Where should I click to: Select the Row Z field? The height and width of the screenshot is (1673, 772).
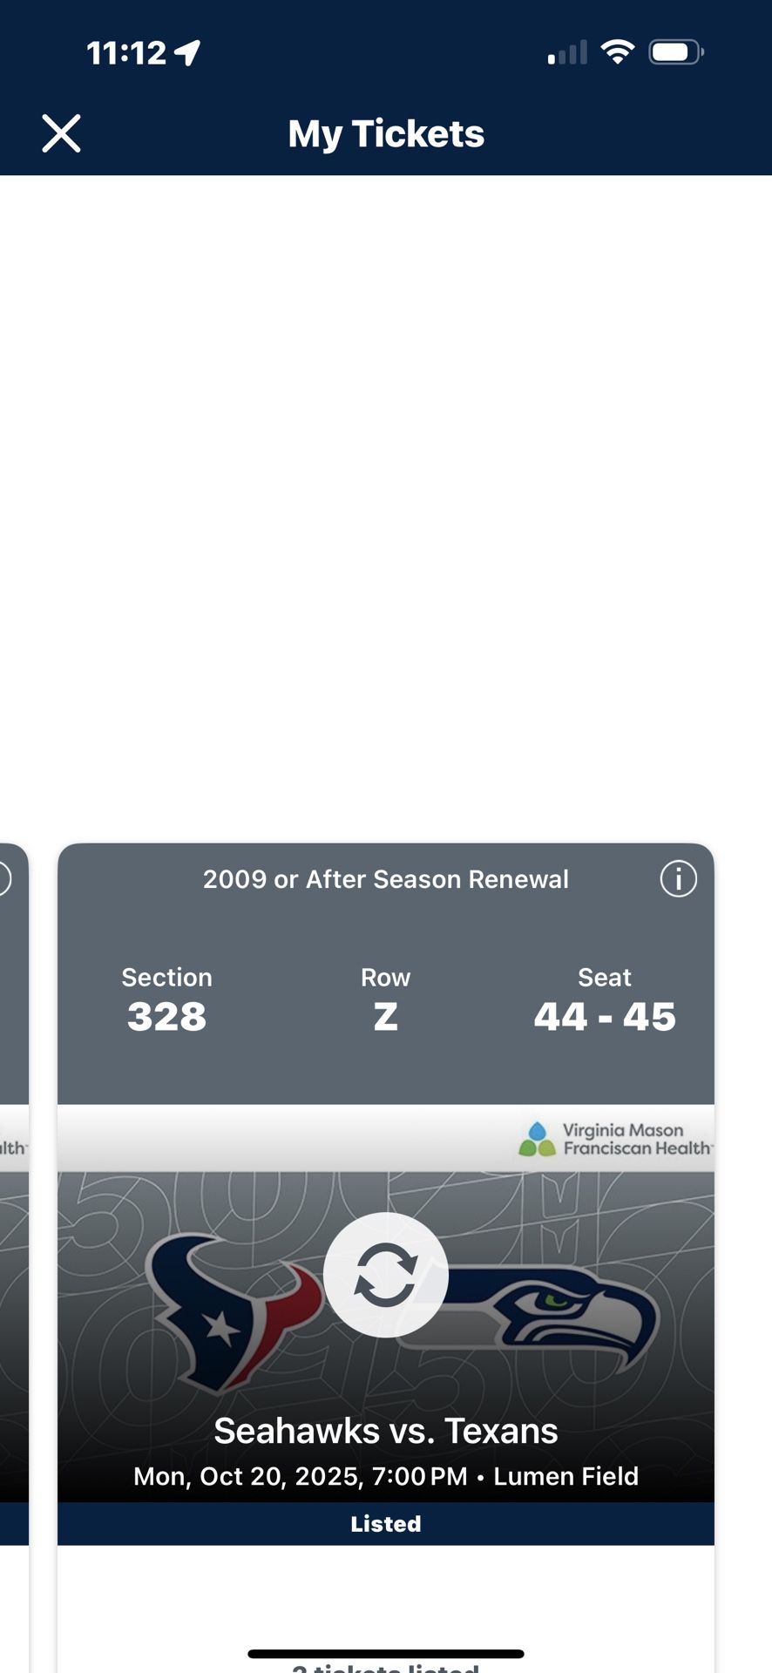pyautogui.click(x=385, y=1000)
